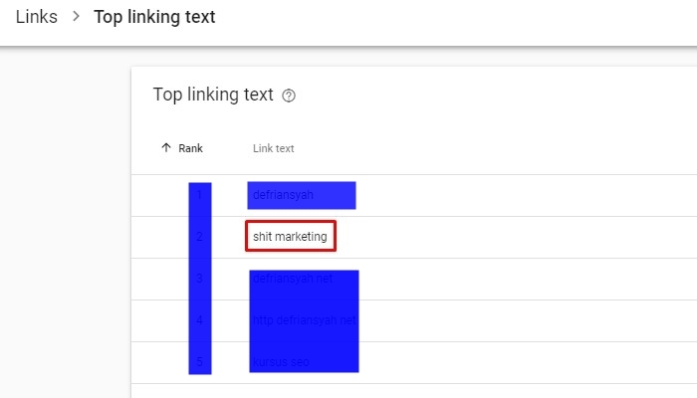
Task: Select the rank 2 number cell
Action: pos(199,237)
